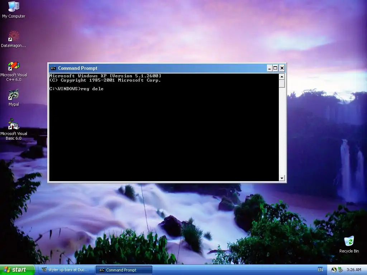Click scroll up arrow in Command Prompt
Image resolution: width=367 pixels, height=275 pixels.
point(282,77)
